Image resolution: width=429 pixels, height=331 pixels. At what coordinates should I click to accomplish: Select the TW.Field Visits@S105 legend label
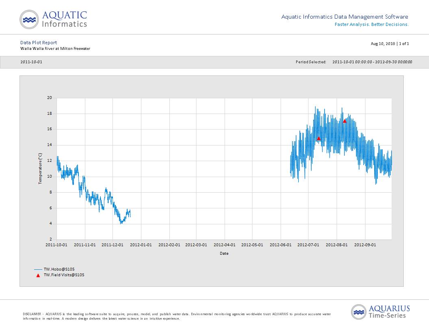[x=64, y=275]
